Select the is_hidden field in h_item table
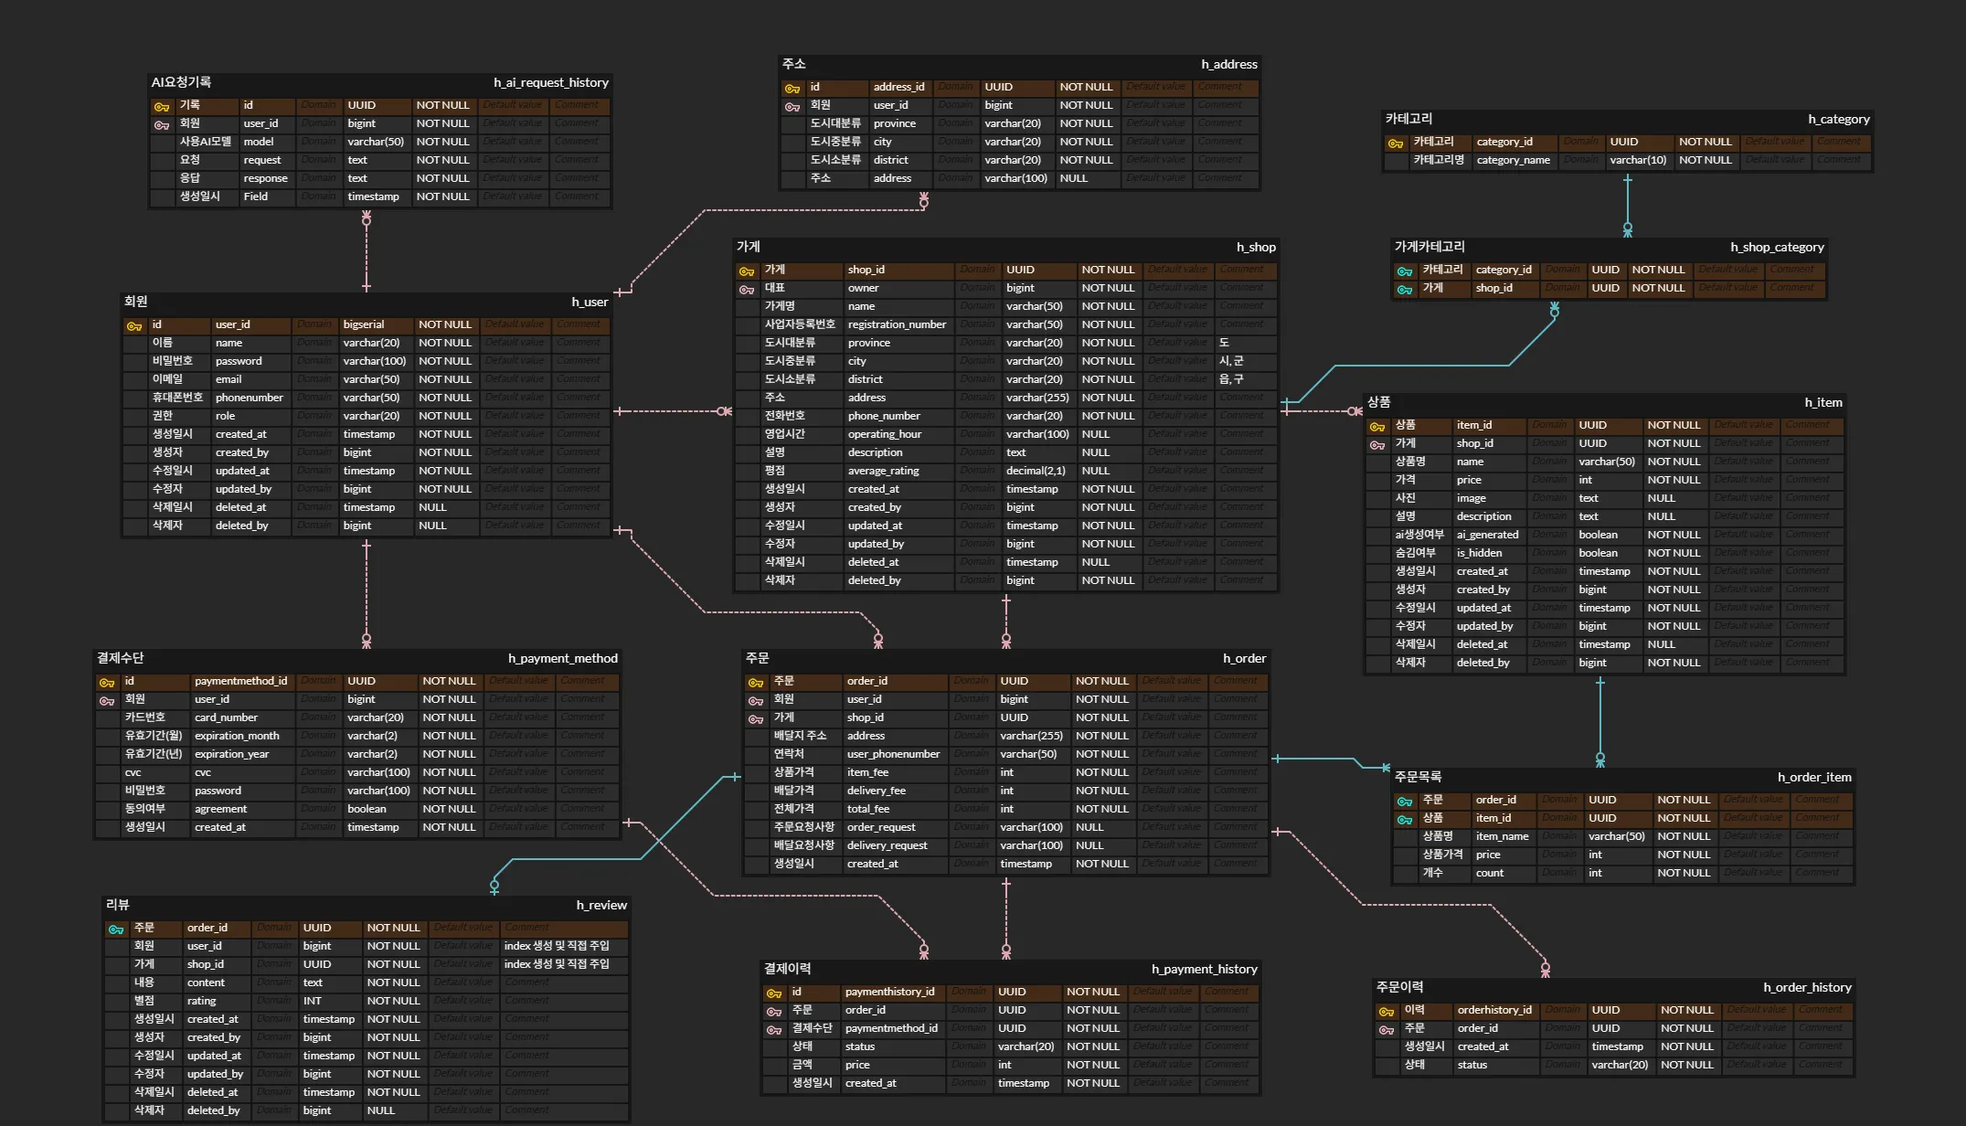1966x1126 pixels. 1479,553
